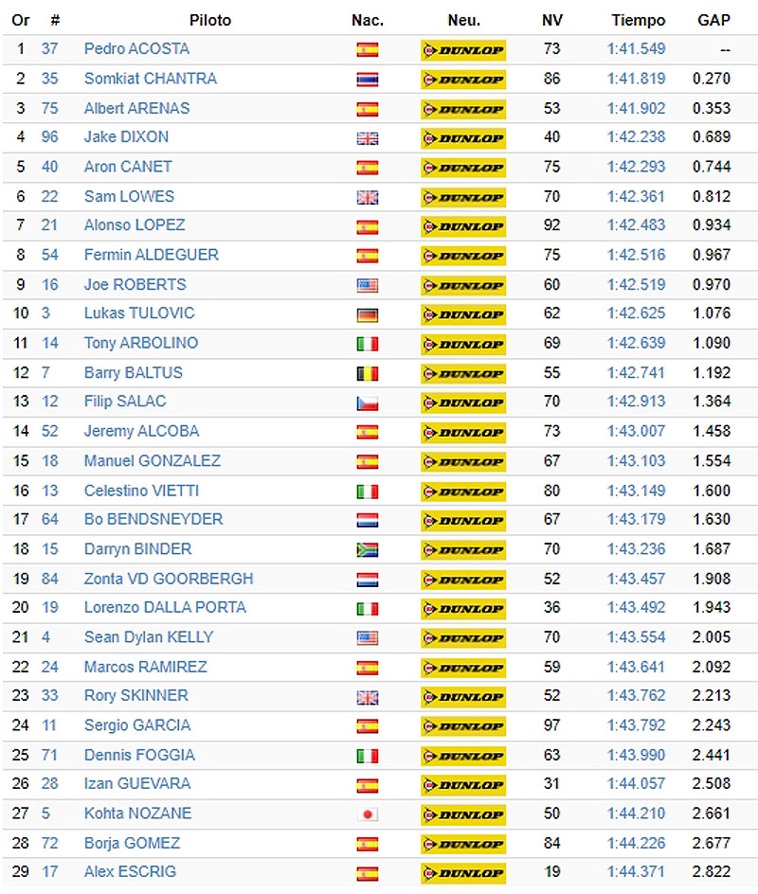758x894 pixels.
Task: Click lap time 1:41.549
Action: tap(636, 49)
